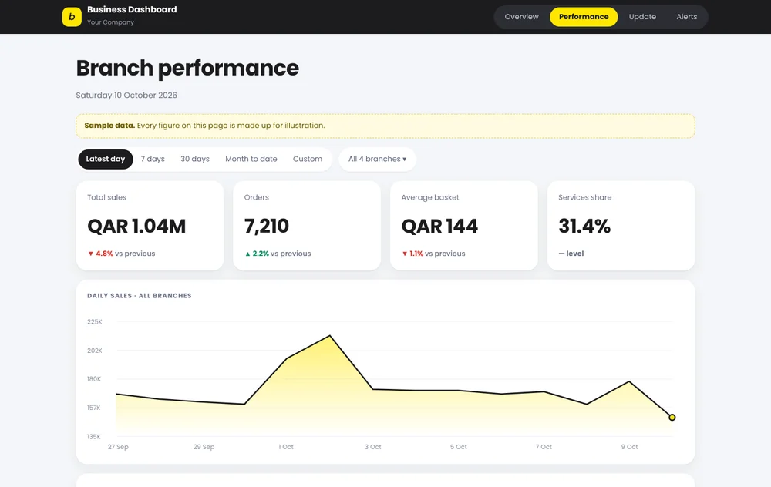Open the All 4 branches dropdown
Viewport: 771px width, 487px height.
378,159
